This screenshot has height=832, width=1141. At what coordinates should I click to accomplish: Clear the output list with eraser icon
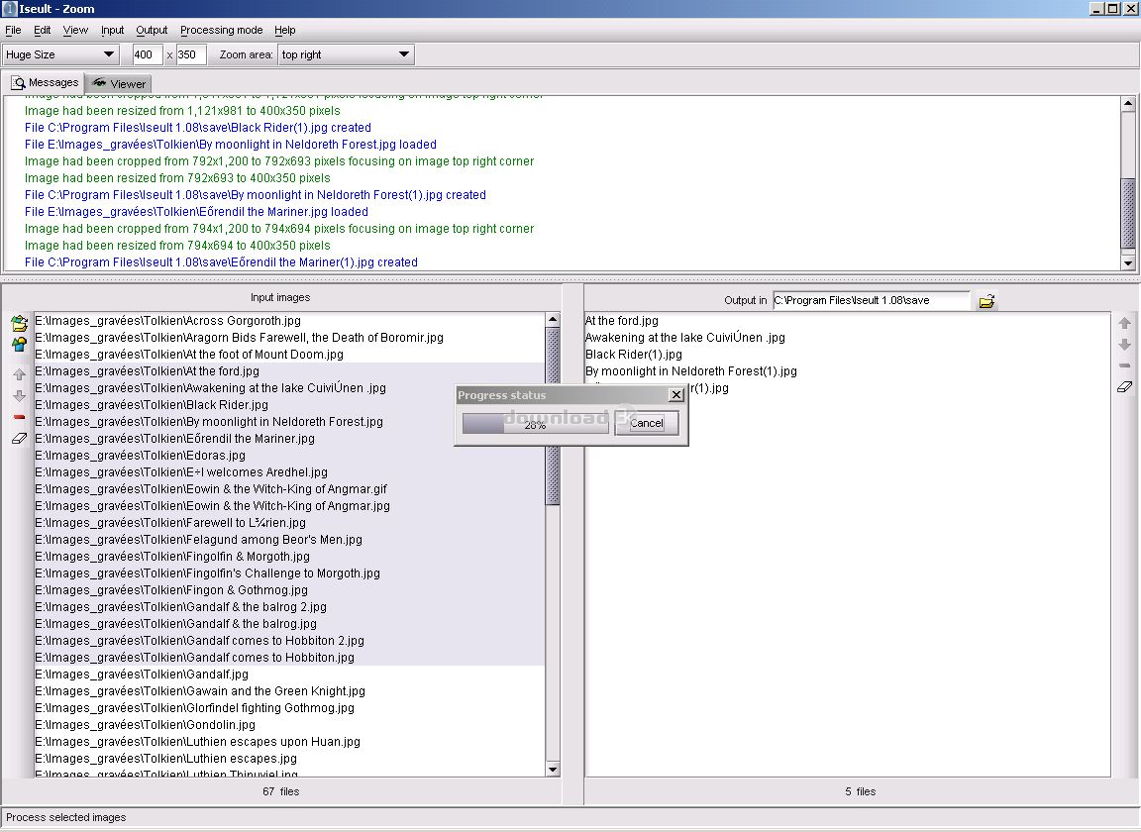click(x=1124, y=387)
